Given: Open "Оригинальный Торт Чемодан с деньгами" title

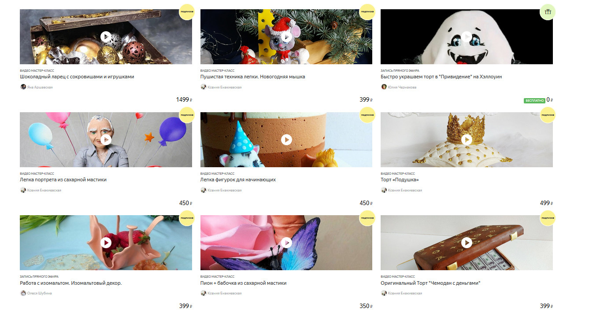Looking at the screenshot, I should 430,283.
